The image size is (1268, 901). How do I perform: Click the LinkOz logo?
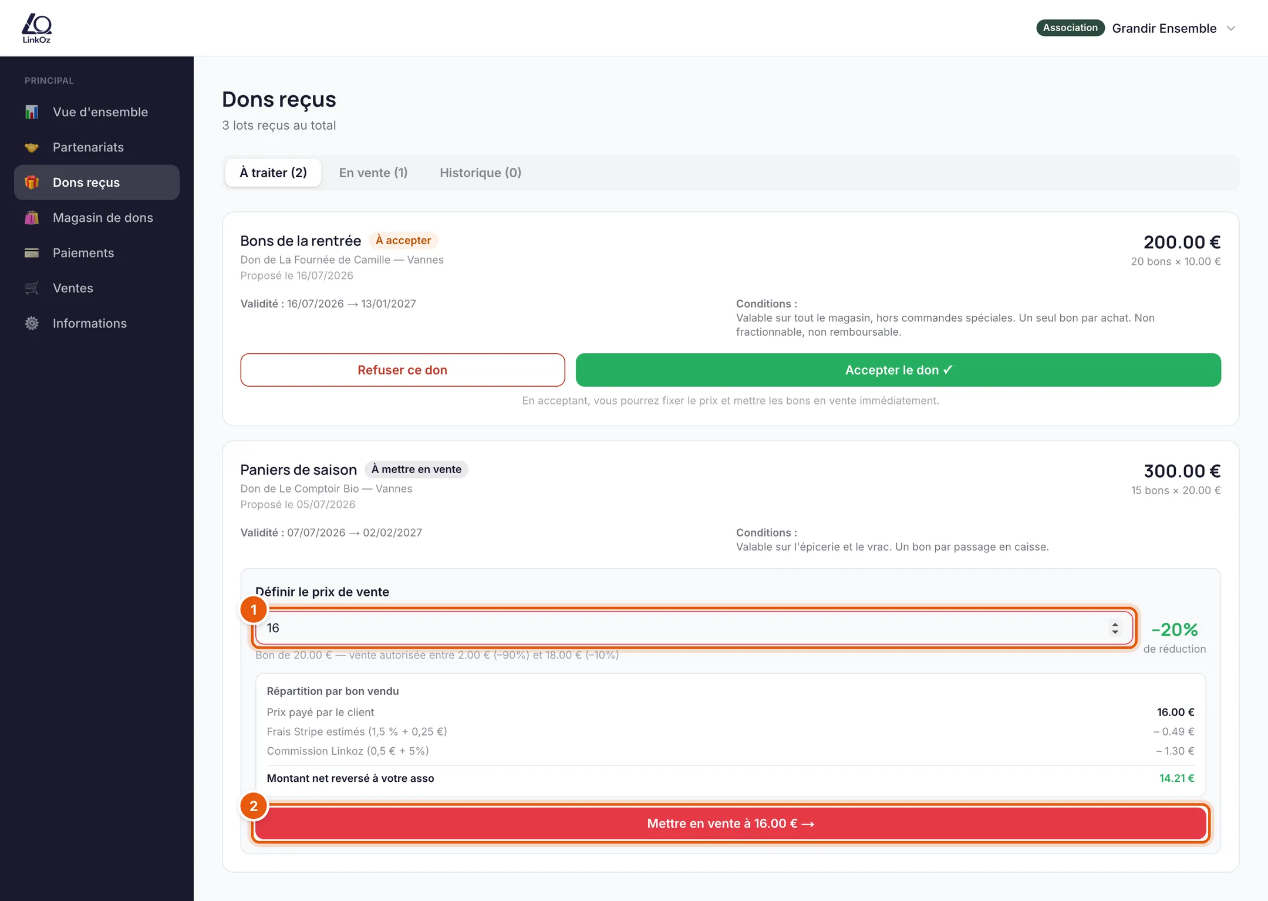click(36, 28)
